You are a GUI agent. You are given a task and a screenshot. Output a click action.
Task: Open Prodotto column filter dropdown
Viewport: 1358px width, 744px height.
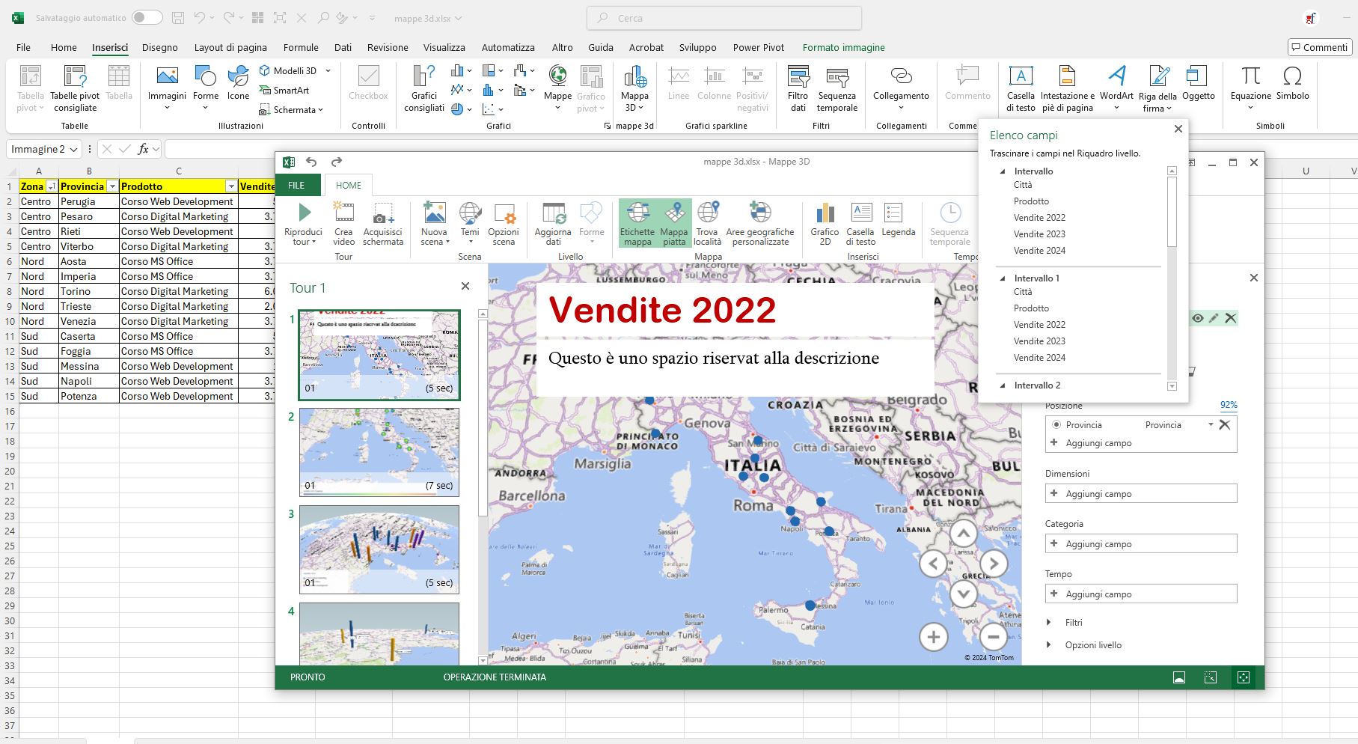(x=231, y=186)
